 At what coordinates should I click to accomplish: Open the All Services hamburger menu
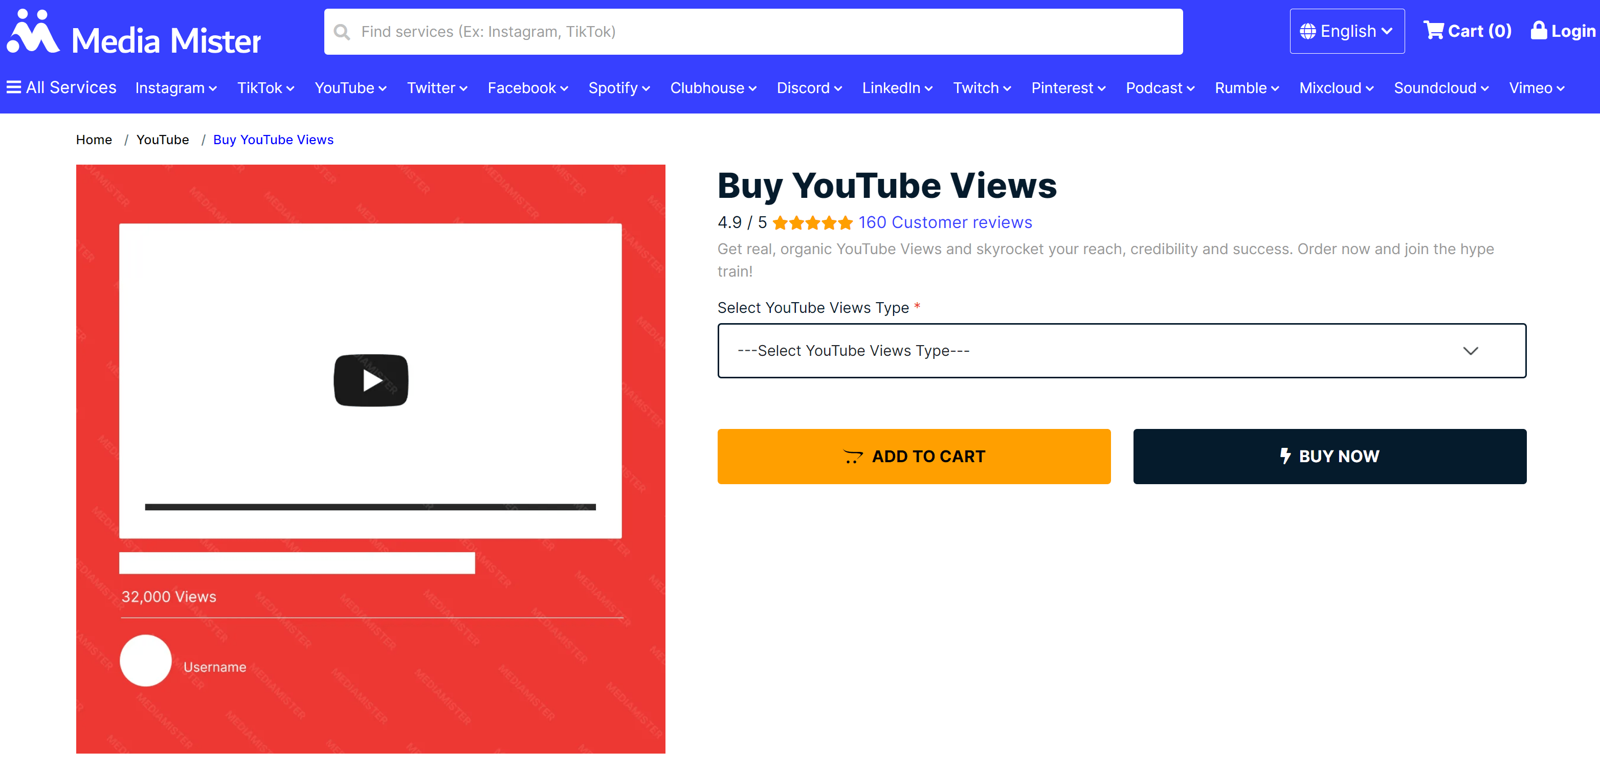coord(14,87)
